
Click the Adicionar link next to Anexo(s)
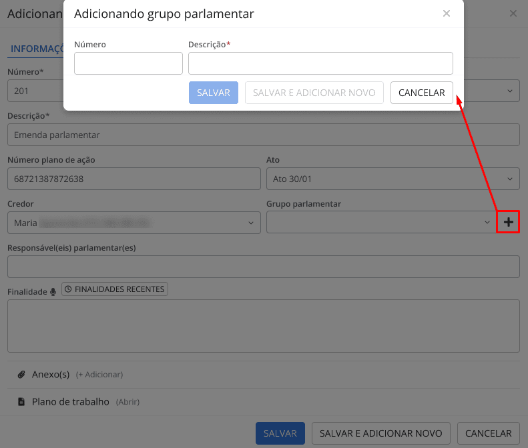coord(99,375)
